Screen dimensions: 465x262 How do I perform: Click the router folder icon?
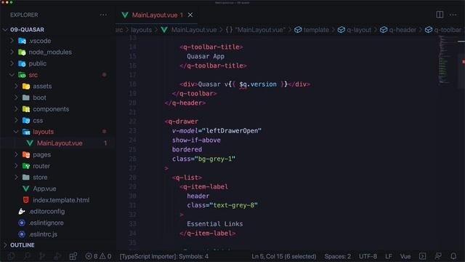[x=26, y=166]
